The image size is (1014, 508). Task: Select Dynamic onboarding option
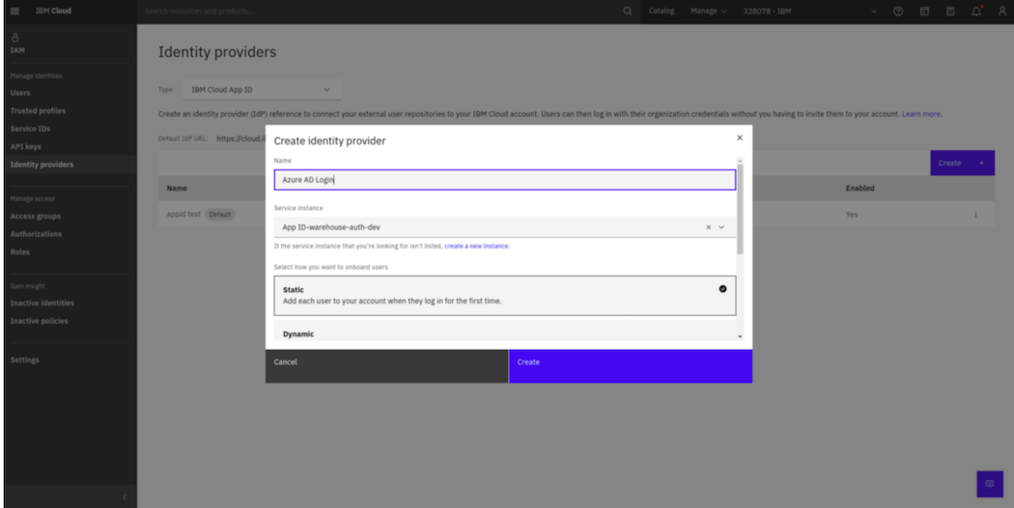505,331
